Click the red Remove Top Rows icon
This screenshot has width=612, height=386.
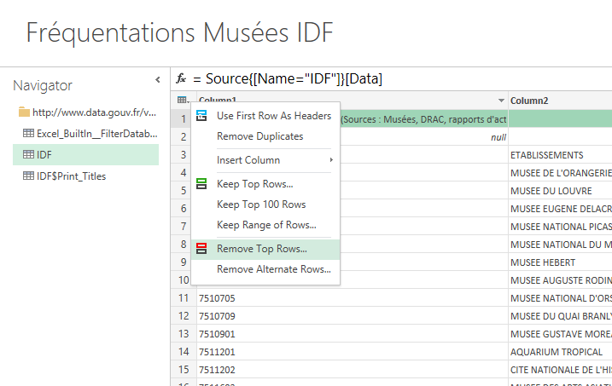(202, 249)
